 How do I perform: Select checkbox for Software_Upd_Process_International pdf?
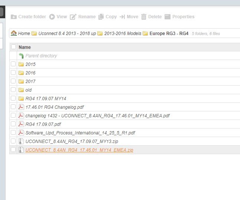click(x=13, y=133)
